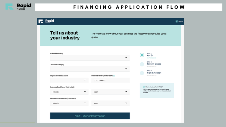Image resolution: width=226 pixels, height=127 pixels.
Task: Click the Rapid Finance logo in navy header
Action: coord(46,21)
